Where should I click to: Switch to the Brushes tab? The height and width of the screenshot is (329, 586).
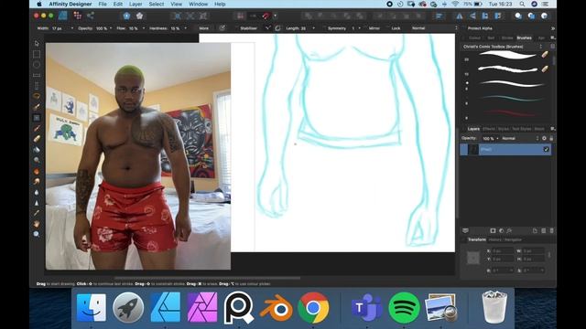[524, 37]
